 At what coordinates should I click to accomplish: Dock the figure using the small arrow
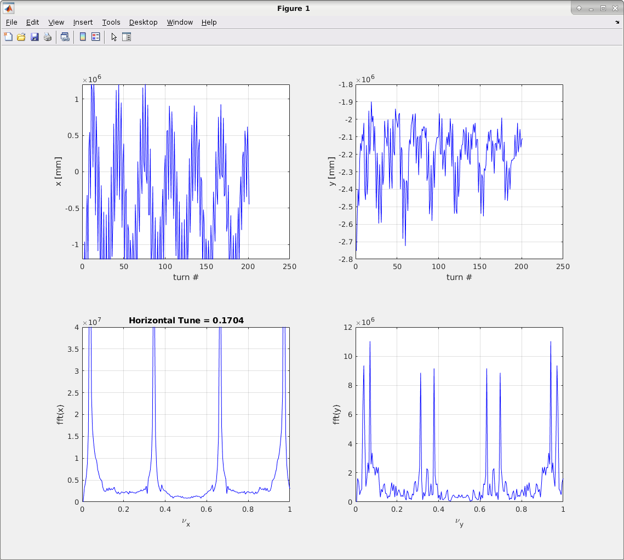(x=617, y=22)
